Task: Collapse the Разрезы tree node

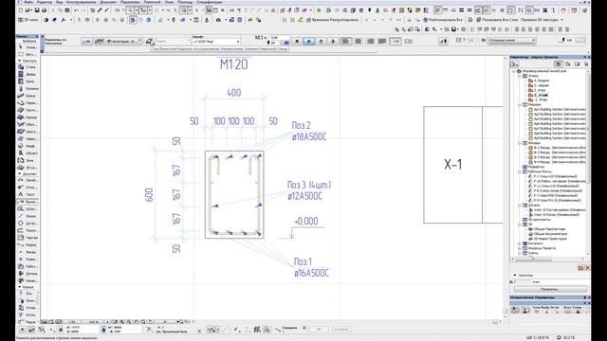Action: tap(520, 105)
